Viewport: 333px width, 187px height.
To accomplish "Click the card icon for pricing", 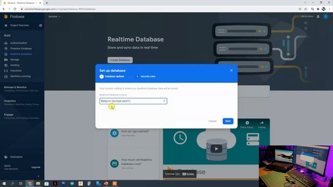I will tap(114, 164).
